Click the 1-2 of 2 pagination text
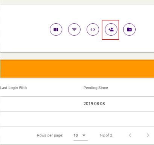Screen dimensions: 154x145 coord(106,135)
